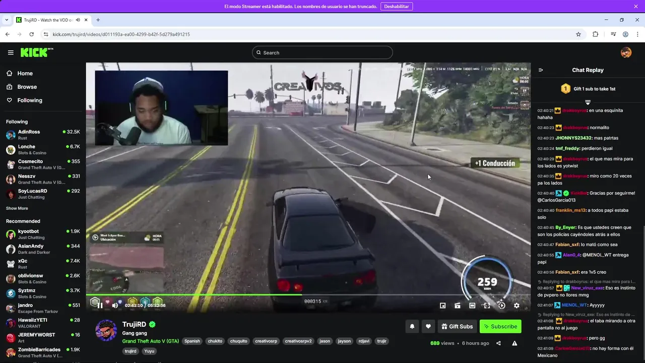Open Chrome profile icon

(x=625, y=34)
